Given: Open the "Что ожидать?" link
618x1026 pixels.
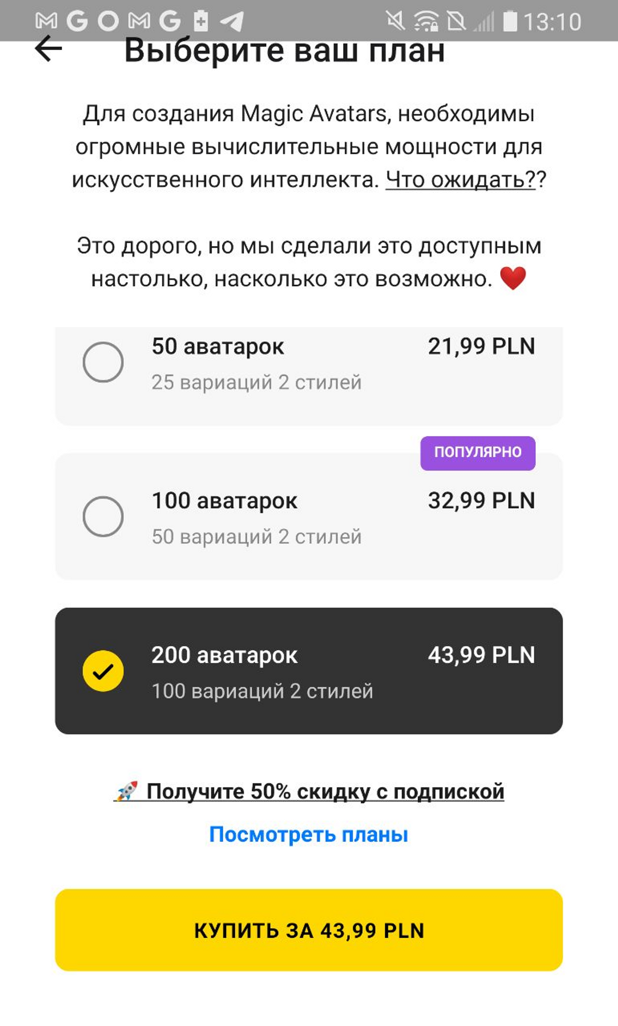Looking at the screenshot, I should point(460,180).
